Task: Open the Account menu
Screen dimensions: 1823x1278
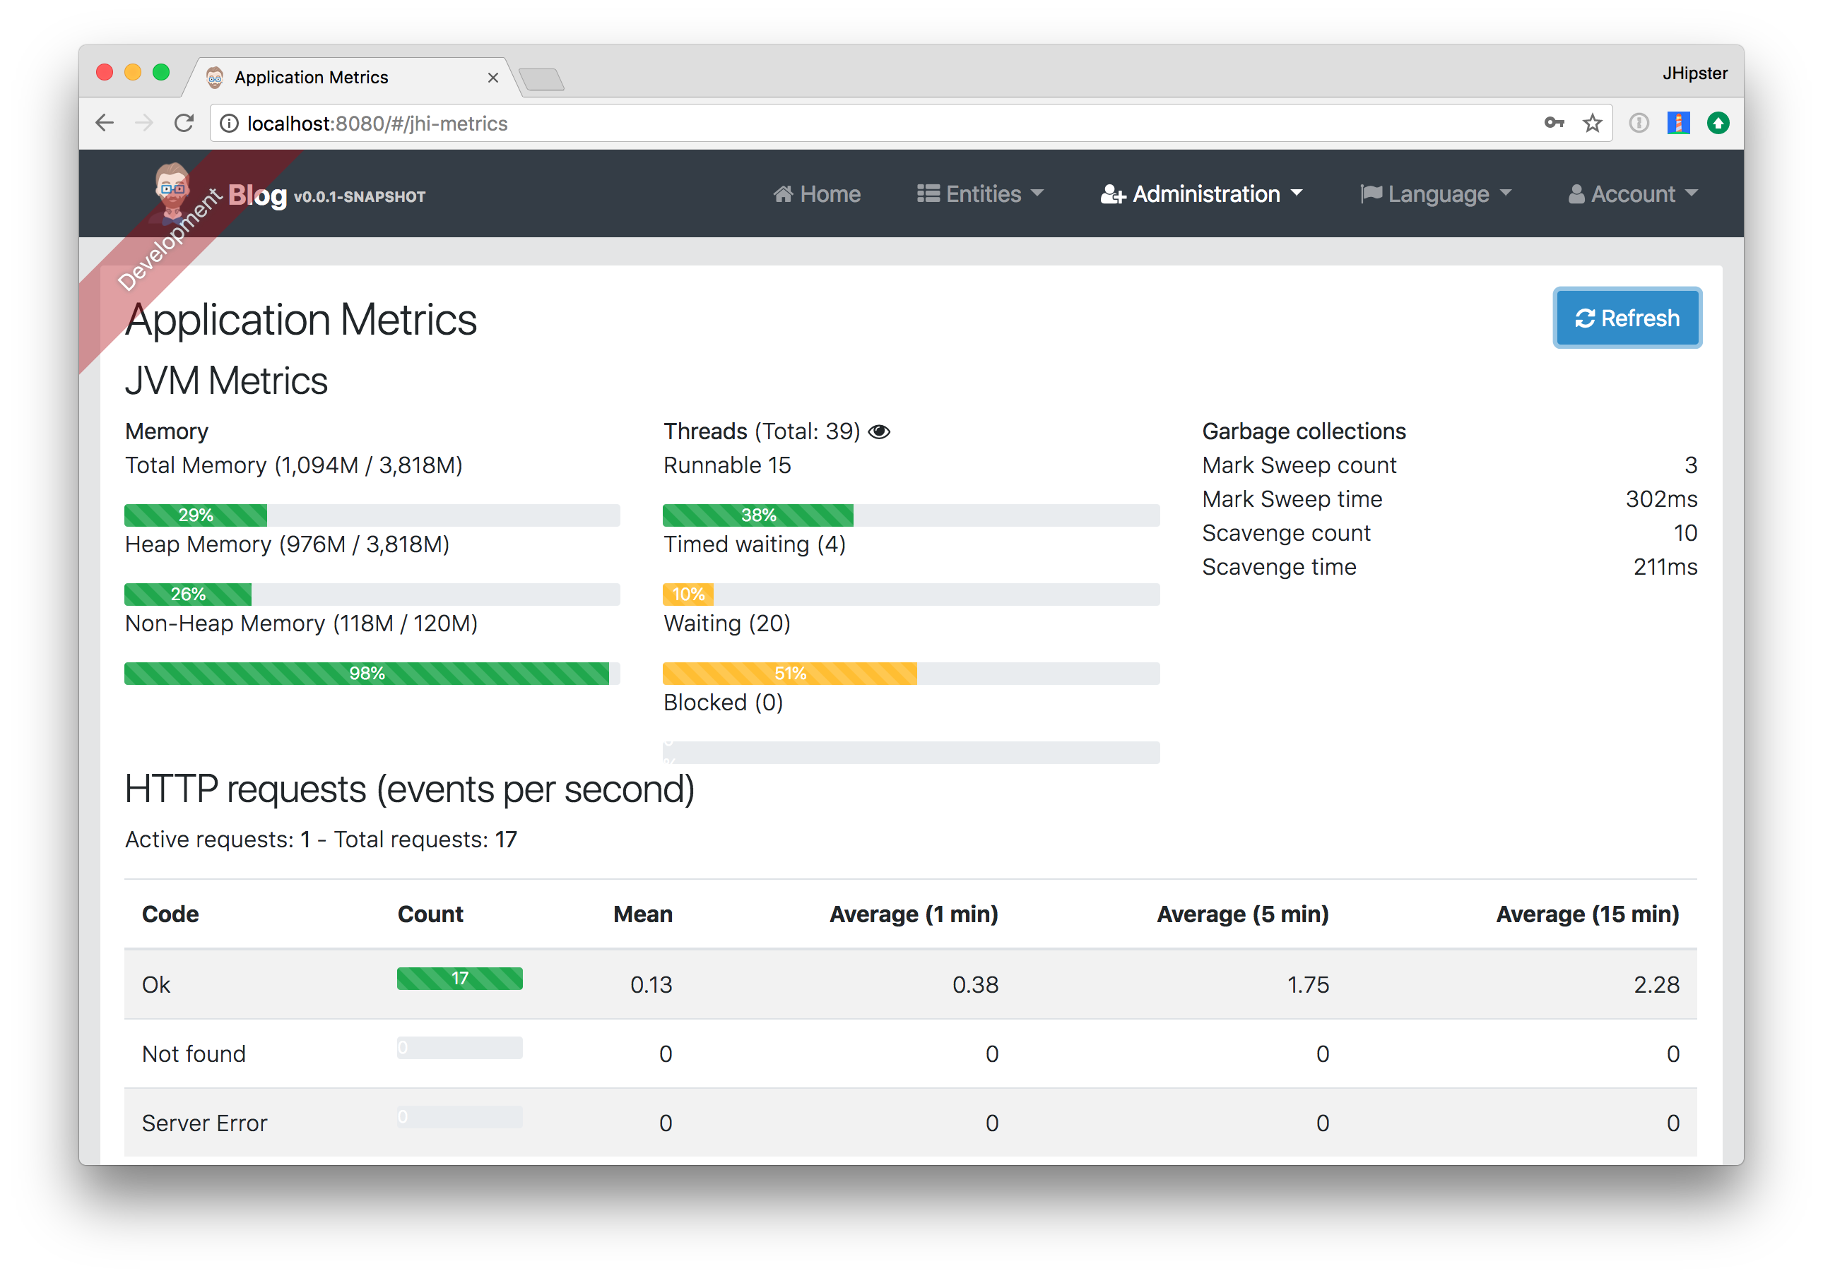Action: 1632,194
